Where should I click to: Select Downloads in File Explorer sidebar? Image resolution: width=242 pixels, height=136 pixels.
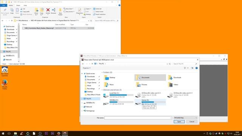[x=10, y=29]
